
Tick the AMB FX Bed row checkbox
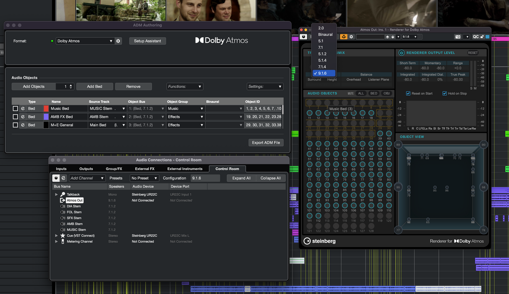coord(15,117)
